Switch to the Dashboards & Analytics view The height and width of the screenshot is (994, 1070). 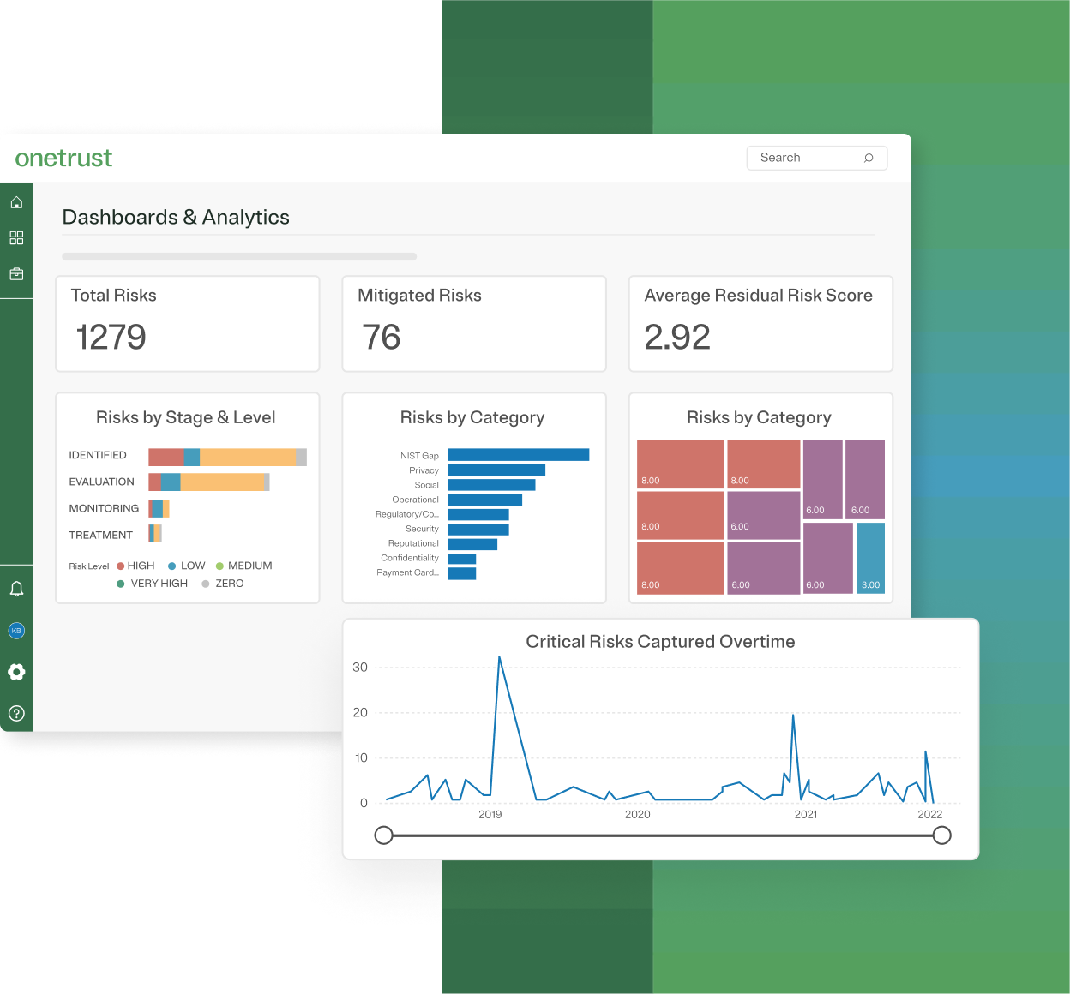point(175,217)
